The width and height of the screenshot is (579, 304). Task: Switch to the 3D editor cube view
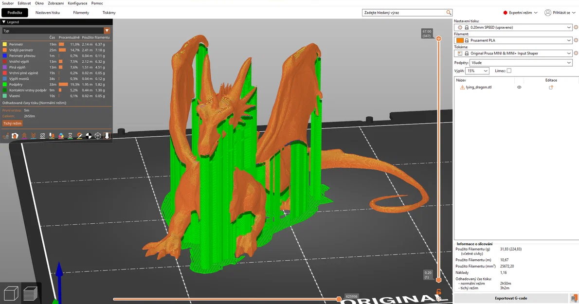click(x=11, y=293)
